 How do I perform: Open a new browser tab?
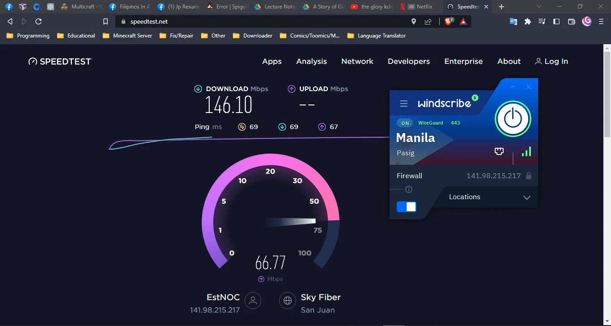pyautogui.click(x=501, y=7)
